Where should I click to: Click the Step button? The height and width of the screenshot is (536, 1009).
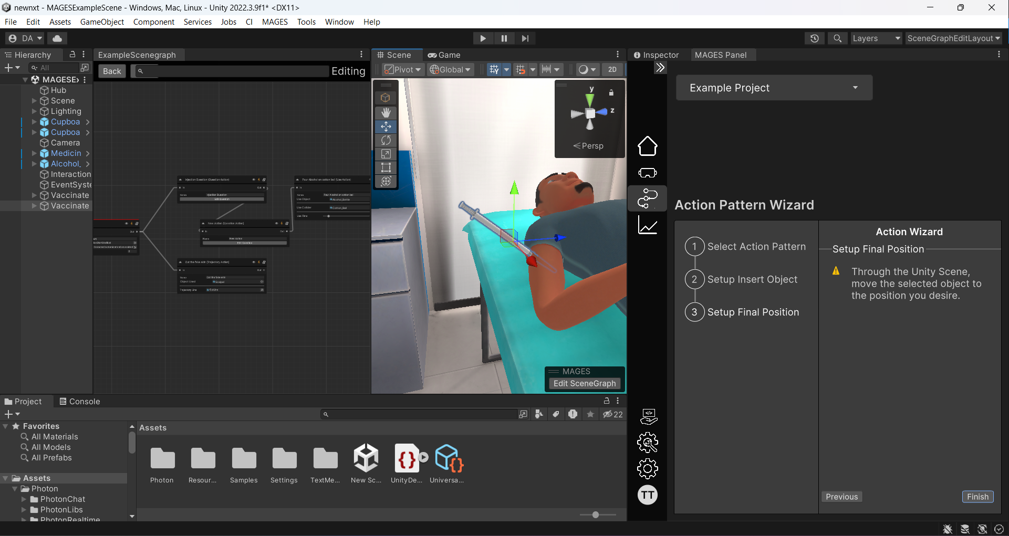(x=525, y=38)
